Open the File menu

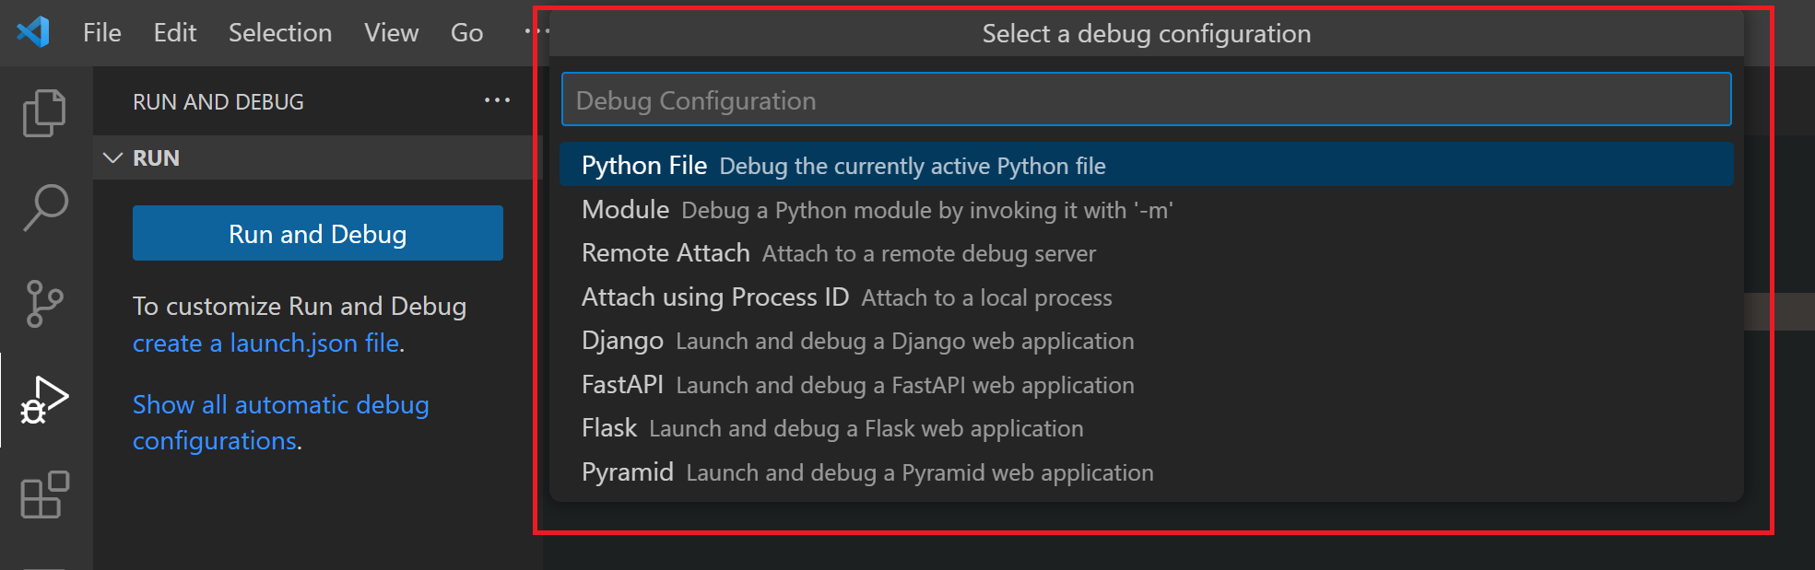coord(102,33)
